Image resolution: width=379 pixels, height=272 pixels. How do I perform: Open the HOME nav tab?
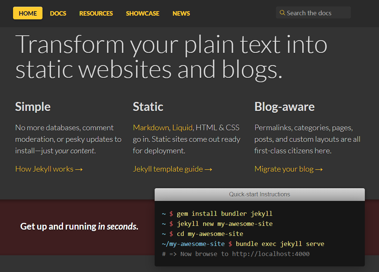[28, 13]
